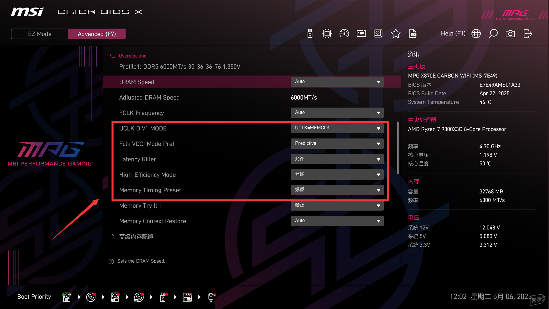The height and width of the screenshot is (309, 549).
Task: Click the memory capacity 32768 MB value
Action: pyautogui.click(x=491, y=192)
